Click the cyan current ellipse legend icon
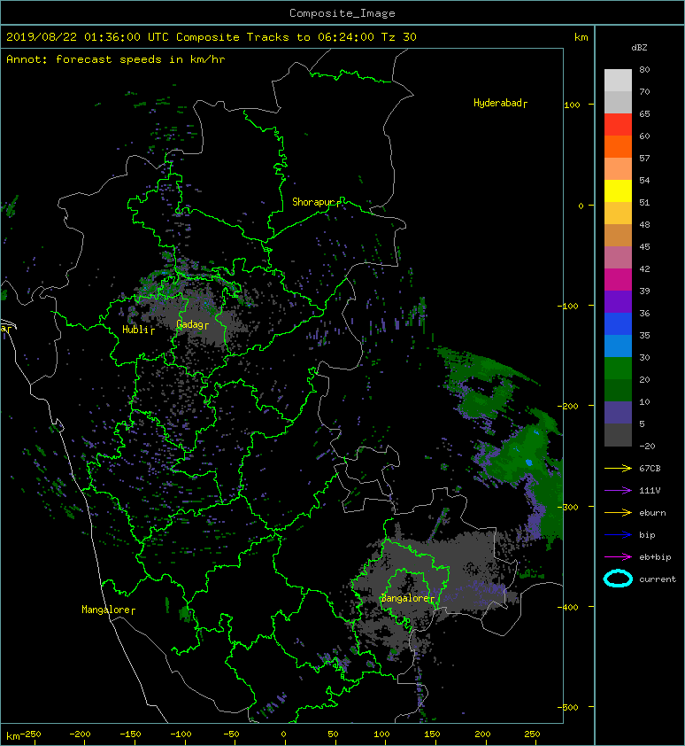Screen dimensions: 685x746 [x=618, y=579]
